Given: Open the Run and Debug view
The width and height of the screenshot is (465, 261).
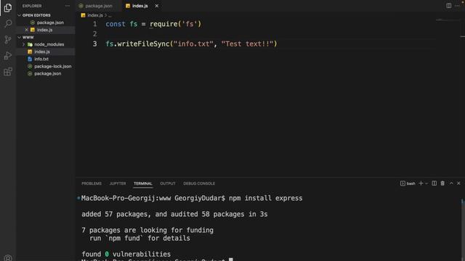Looking at the screenshot, I should click(x=8, y=55).
